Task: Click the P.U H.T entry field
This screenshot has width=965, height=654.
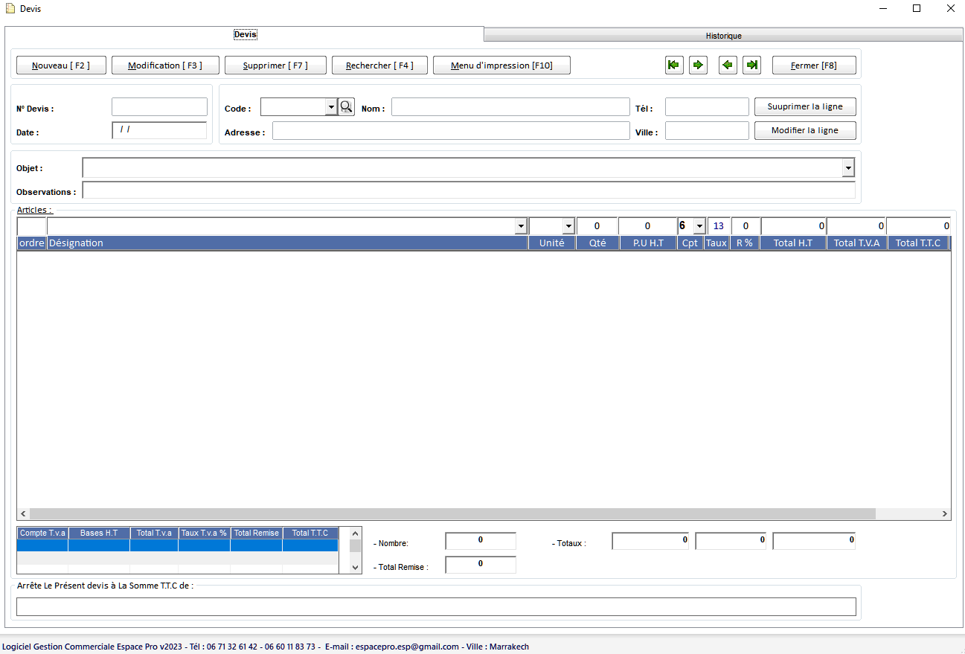Action: pyautogui.click(x=647, y=225)
